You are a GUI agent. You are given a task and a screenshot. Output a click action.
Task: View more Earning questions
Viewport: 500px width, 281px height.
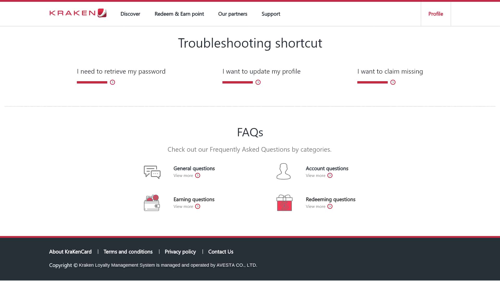point(187,206)
